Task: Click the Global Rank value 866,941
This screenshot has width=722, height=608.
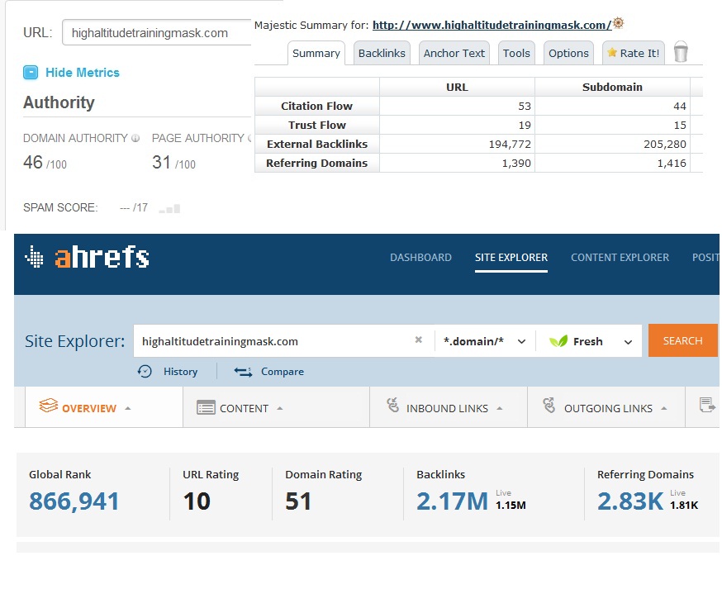Action: click(x=74, y=501)
